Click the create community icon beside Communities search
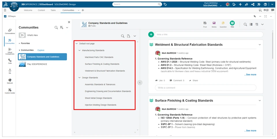 61,28
